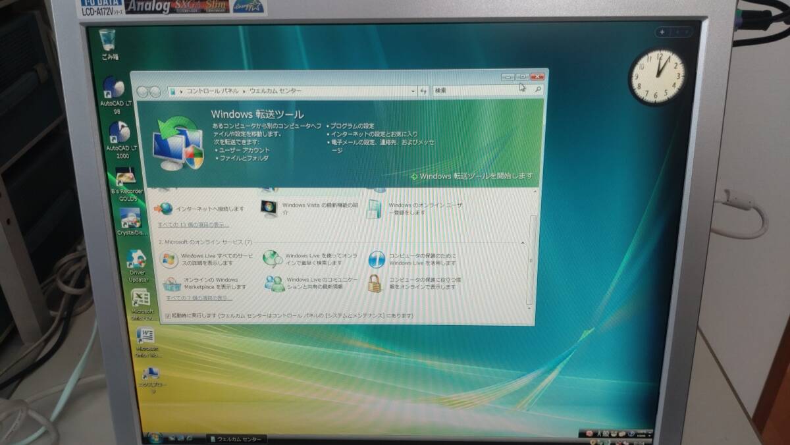Open Microsoft Office Word desktop shortcut
This screenshot has height=445, width=790.
click(147, 342)
